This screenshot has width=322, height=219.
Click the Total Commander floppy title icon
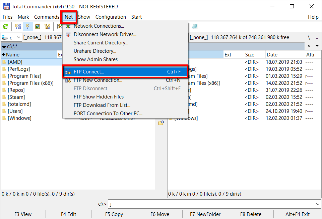[7, 7]
